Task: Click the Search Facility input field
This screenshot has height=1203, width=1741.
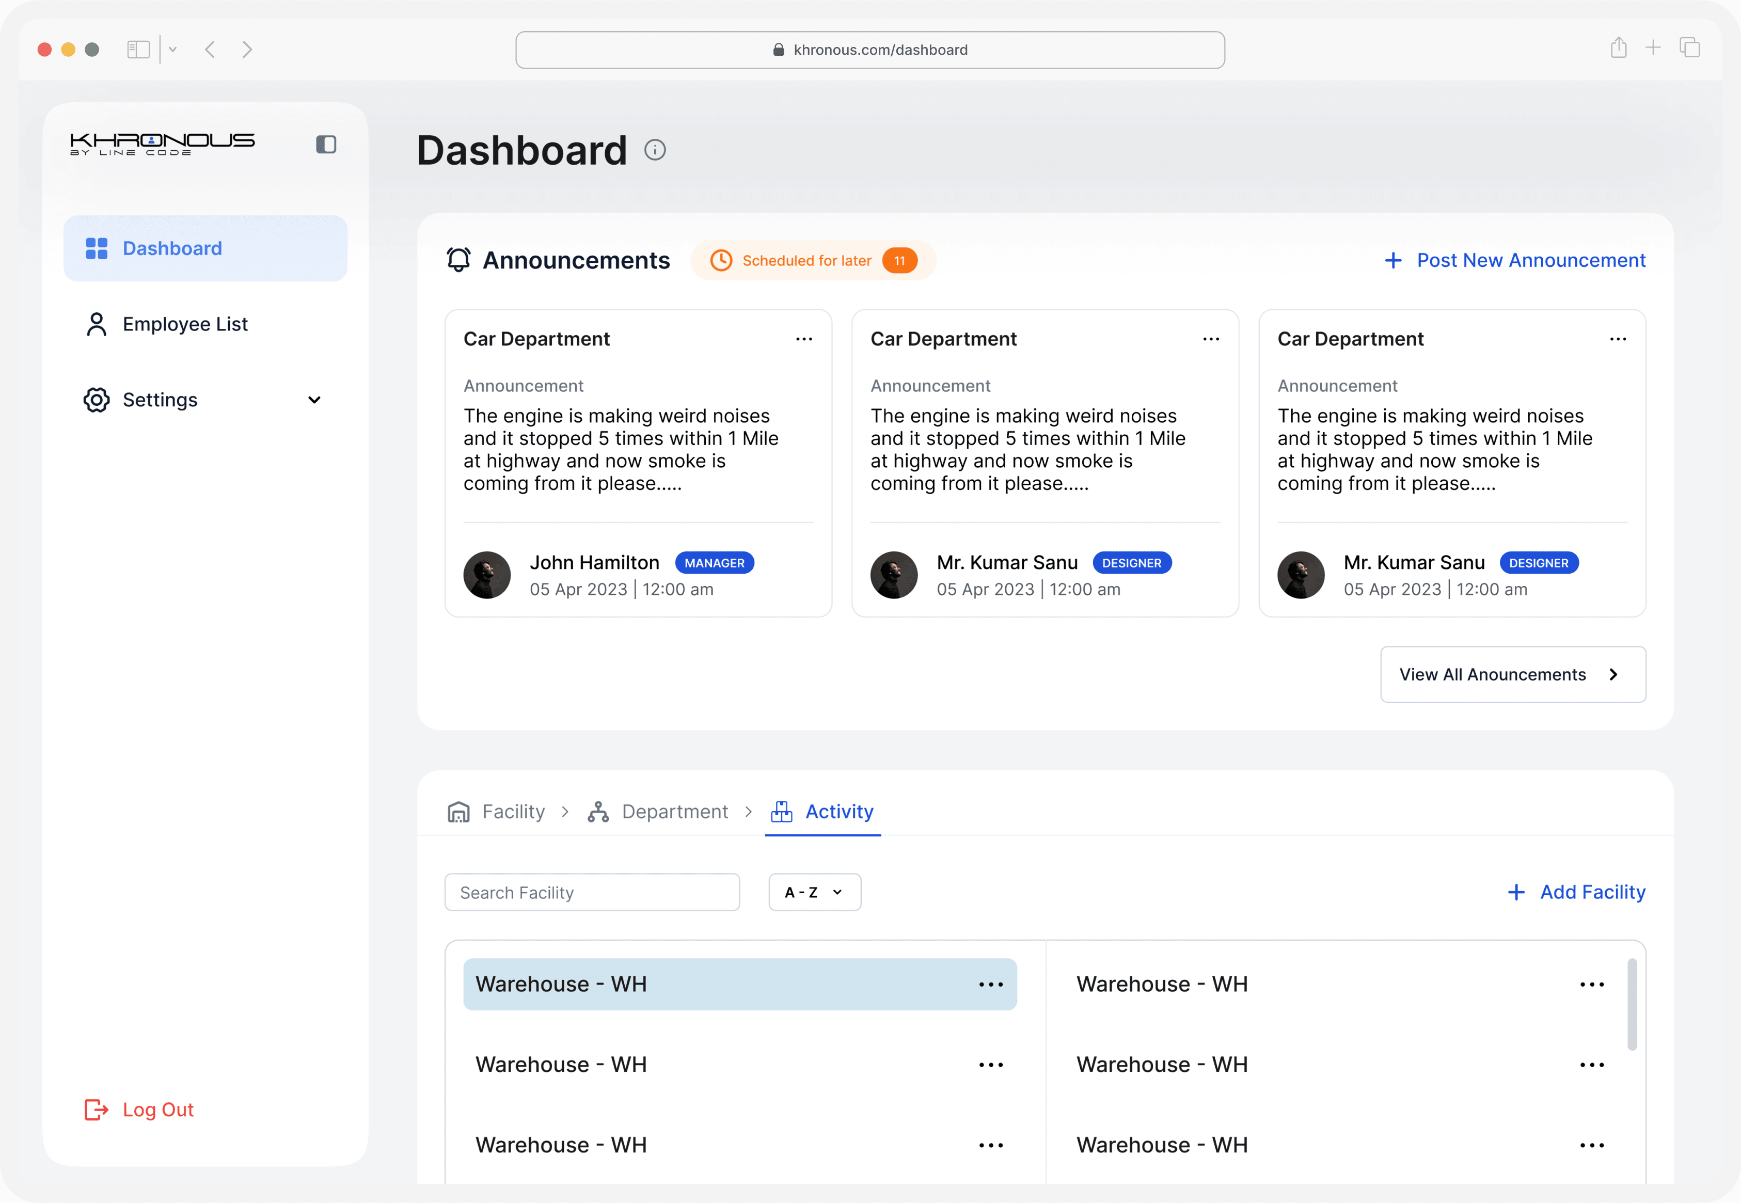Action: tap(592, 892)
